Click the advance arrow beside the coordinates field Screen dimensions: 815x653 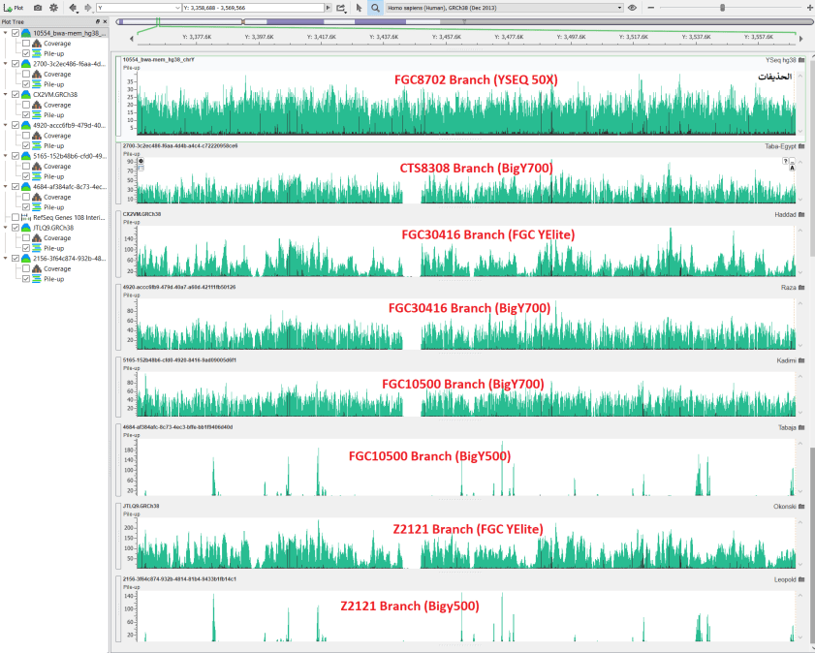tap(329, 7)
